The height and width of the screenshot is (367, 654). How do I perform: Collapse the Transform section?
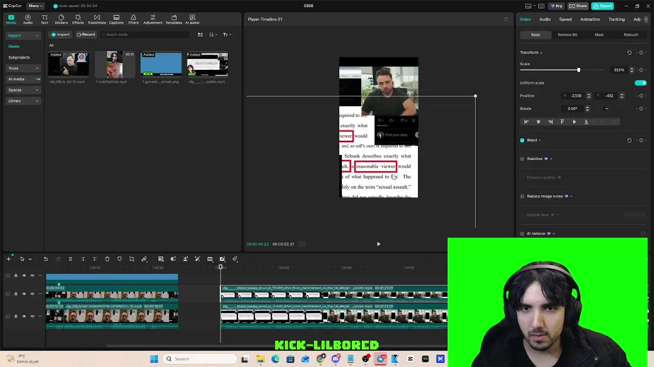541,53
